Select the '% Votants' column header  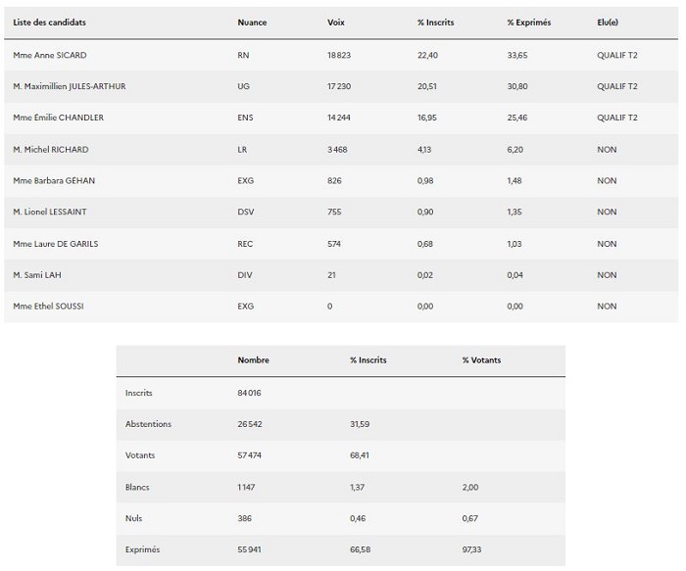(481, 360)
